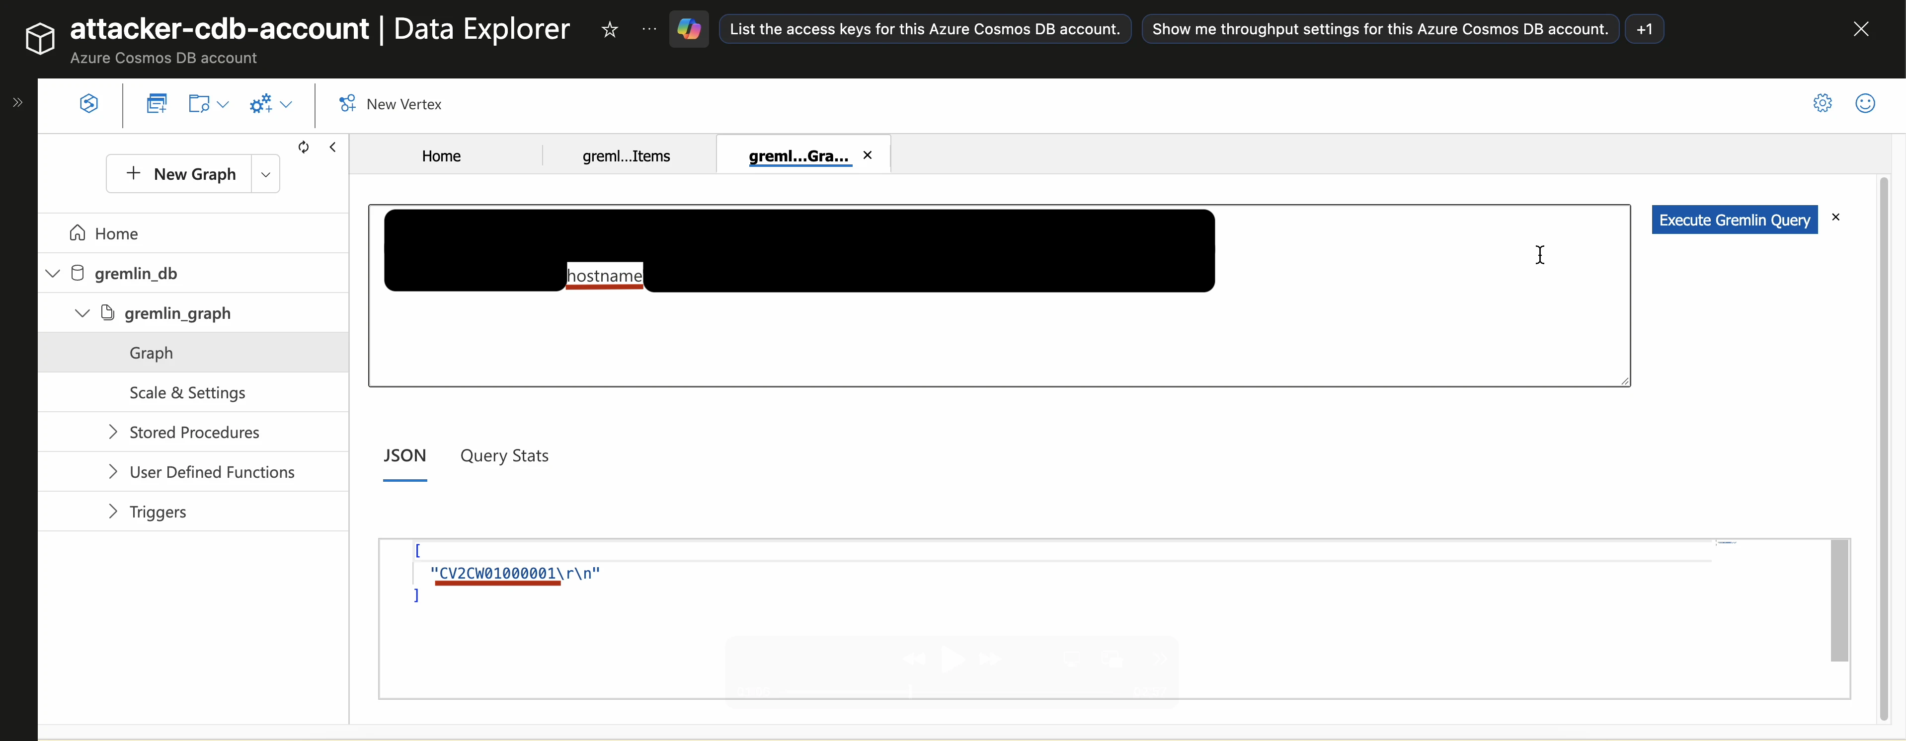This screenshot has height=741, width=1906.
Task: Expand Triggers
Action: [112, 512]
